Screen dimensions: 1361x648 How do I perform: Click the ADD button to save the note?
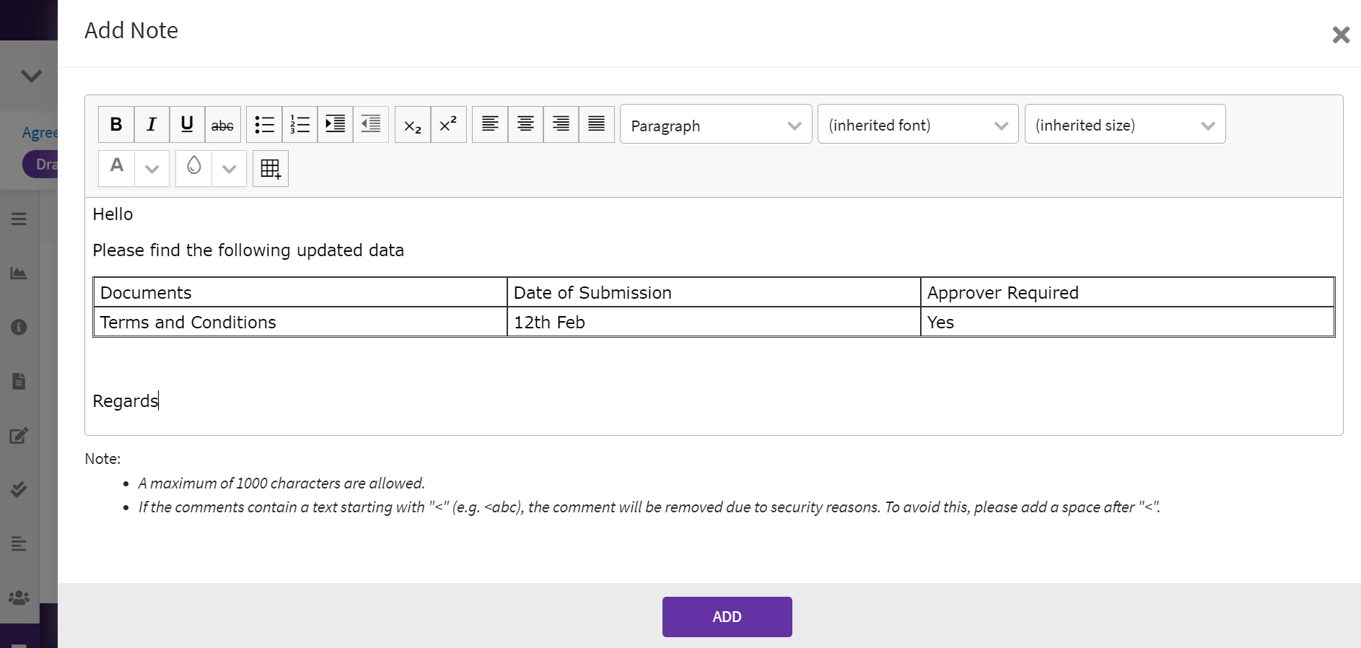[727, 617]
